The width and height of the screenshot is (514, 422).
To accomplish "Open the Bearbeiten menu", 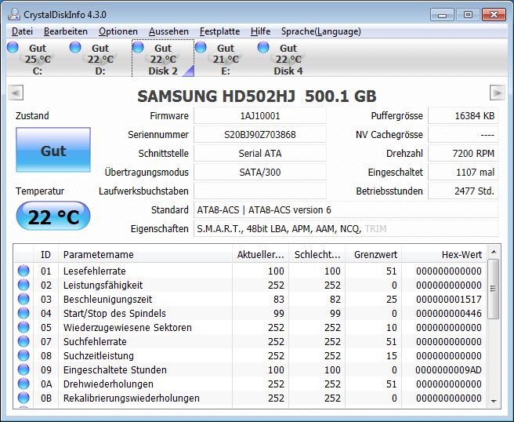I will pyautogui.click(x=66, y=31).
